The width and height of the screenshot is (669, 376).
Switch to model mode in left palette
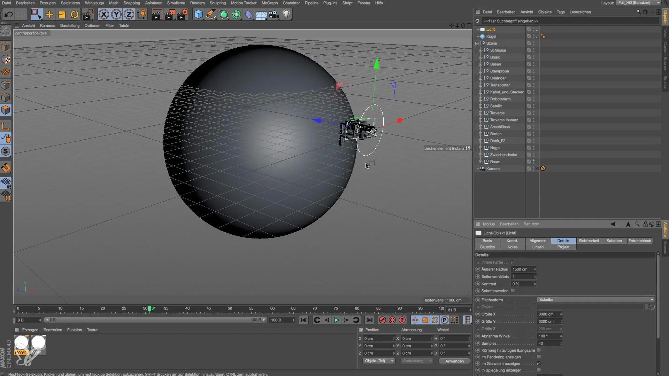click(x=6, y=47)
